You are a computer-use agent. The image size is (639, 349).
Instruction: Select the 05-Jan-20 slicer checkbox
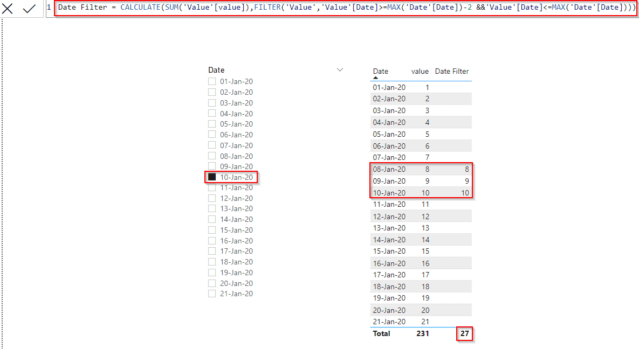[212, 123]
